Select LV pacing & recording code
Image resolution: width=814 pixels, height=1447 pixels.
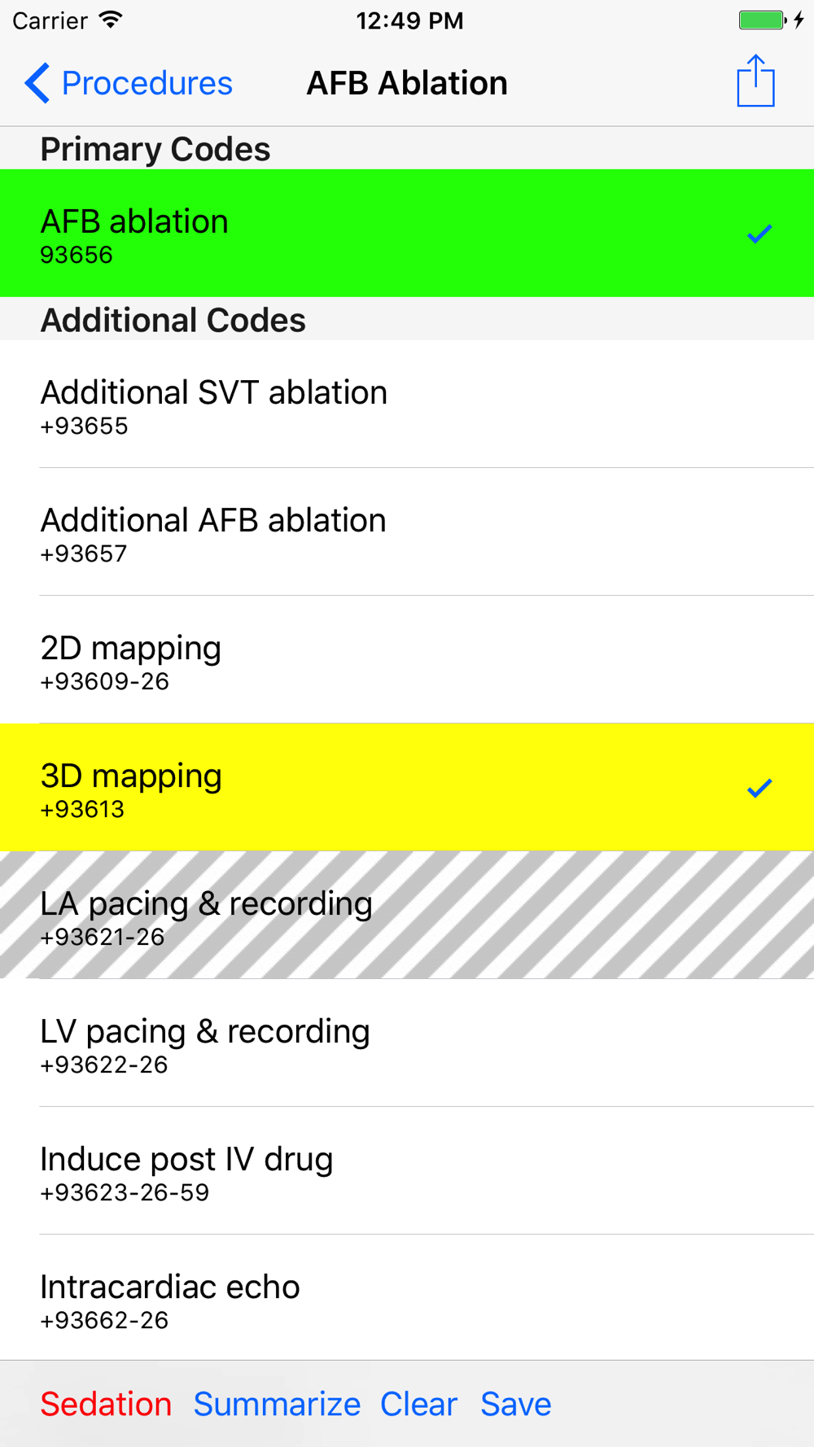click(x=407, y=1043)
